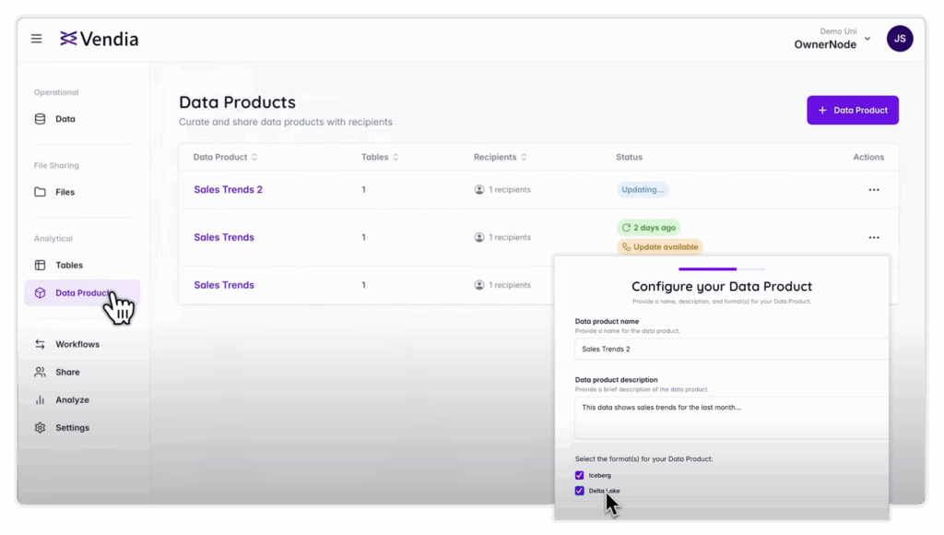Viewport: 944px width, 535px height.
Task: Open the Sales Trends 2 data product link
Action: (x=228, y=189)
